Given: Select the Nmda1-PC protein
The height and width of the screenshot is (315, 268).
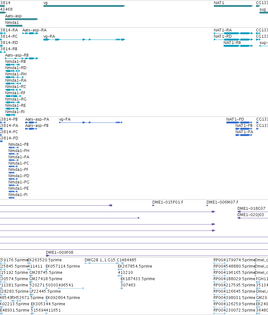Looking at the screenshot, I should pos(13,166).
